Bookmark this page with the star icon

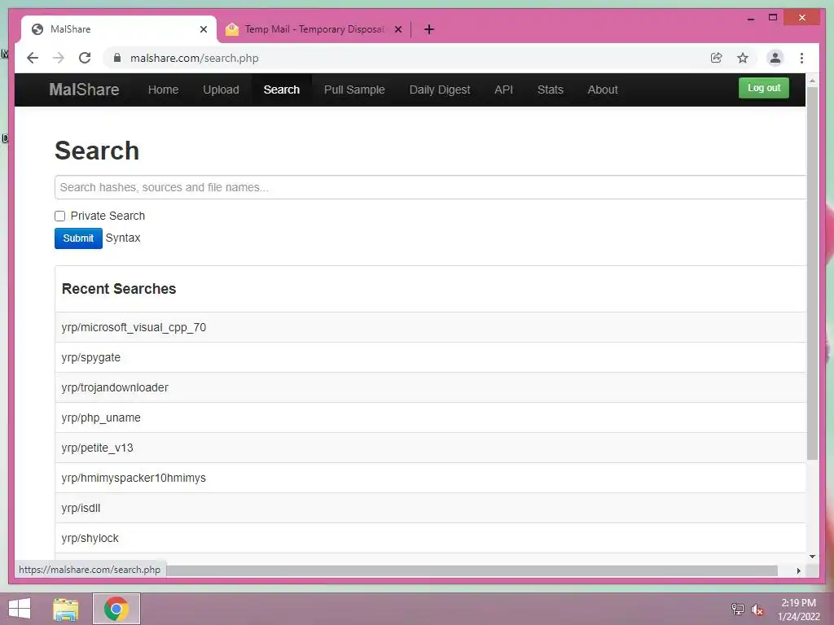(x=743, y=58)
